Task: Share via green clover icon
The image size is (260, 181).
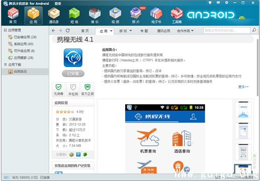Action: click(85, 154)
